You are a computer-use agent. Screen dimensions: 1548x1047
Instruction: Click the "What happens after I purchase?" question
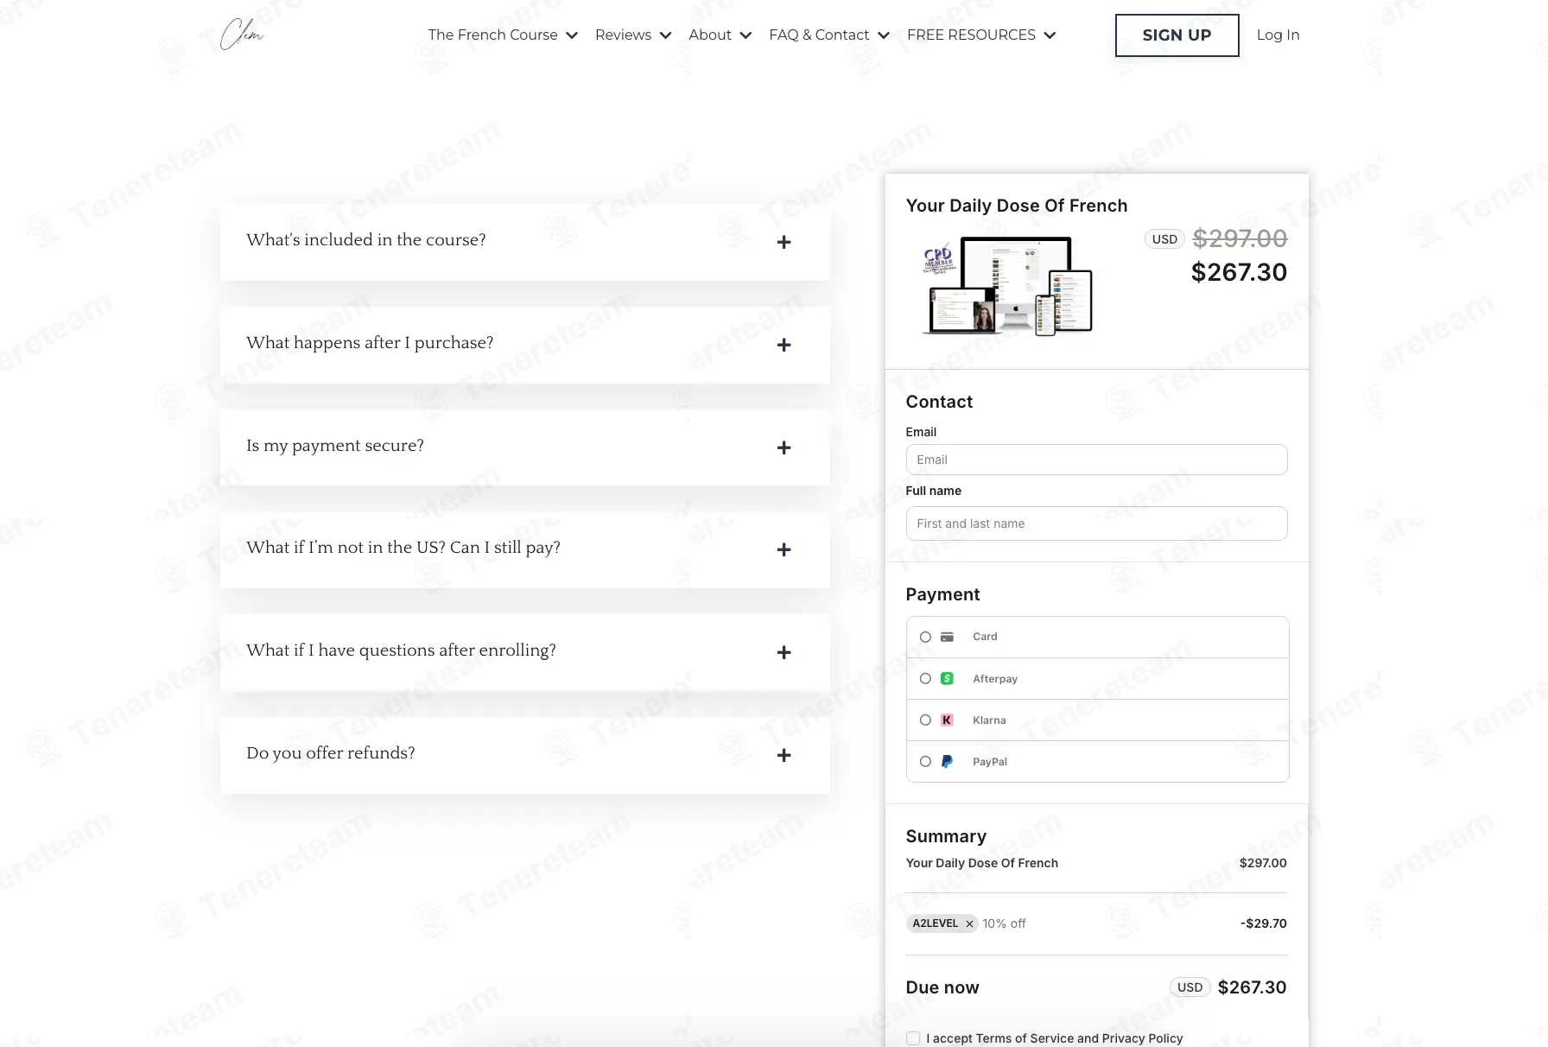click(370, 343)
